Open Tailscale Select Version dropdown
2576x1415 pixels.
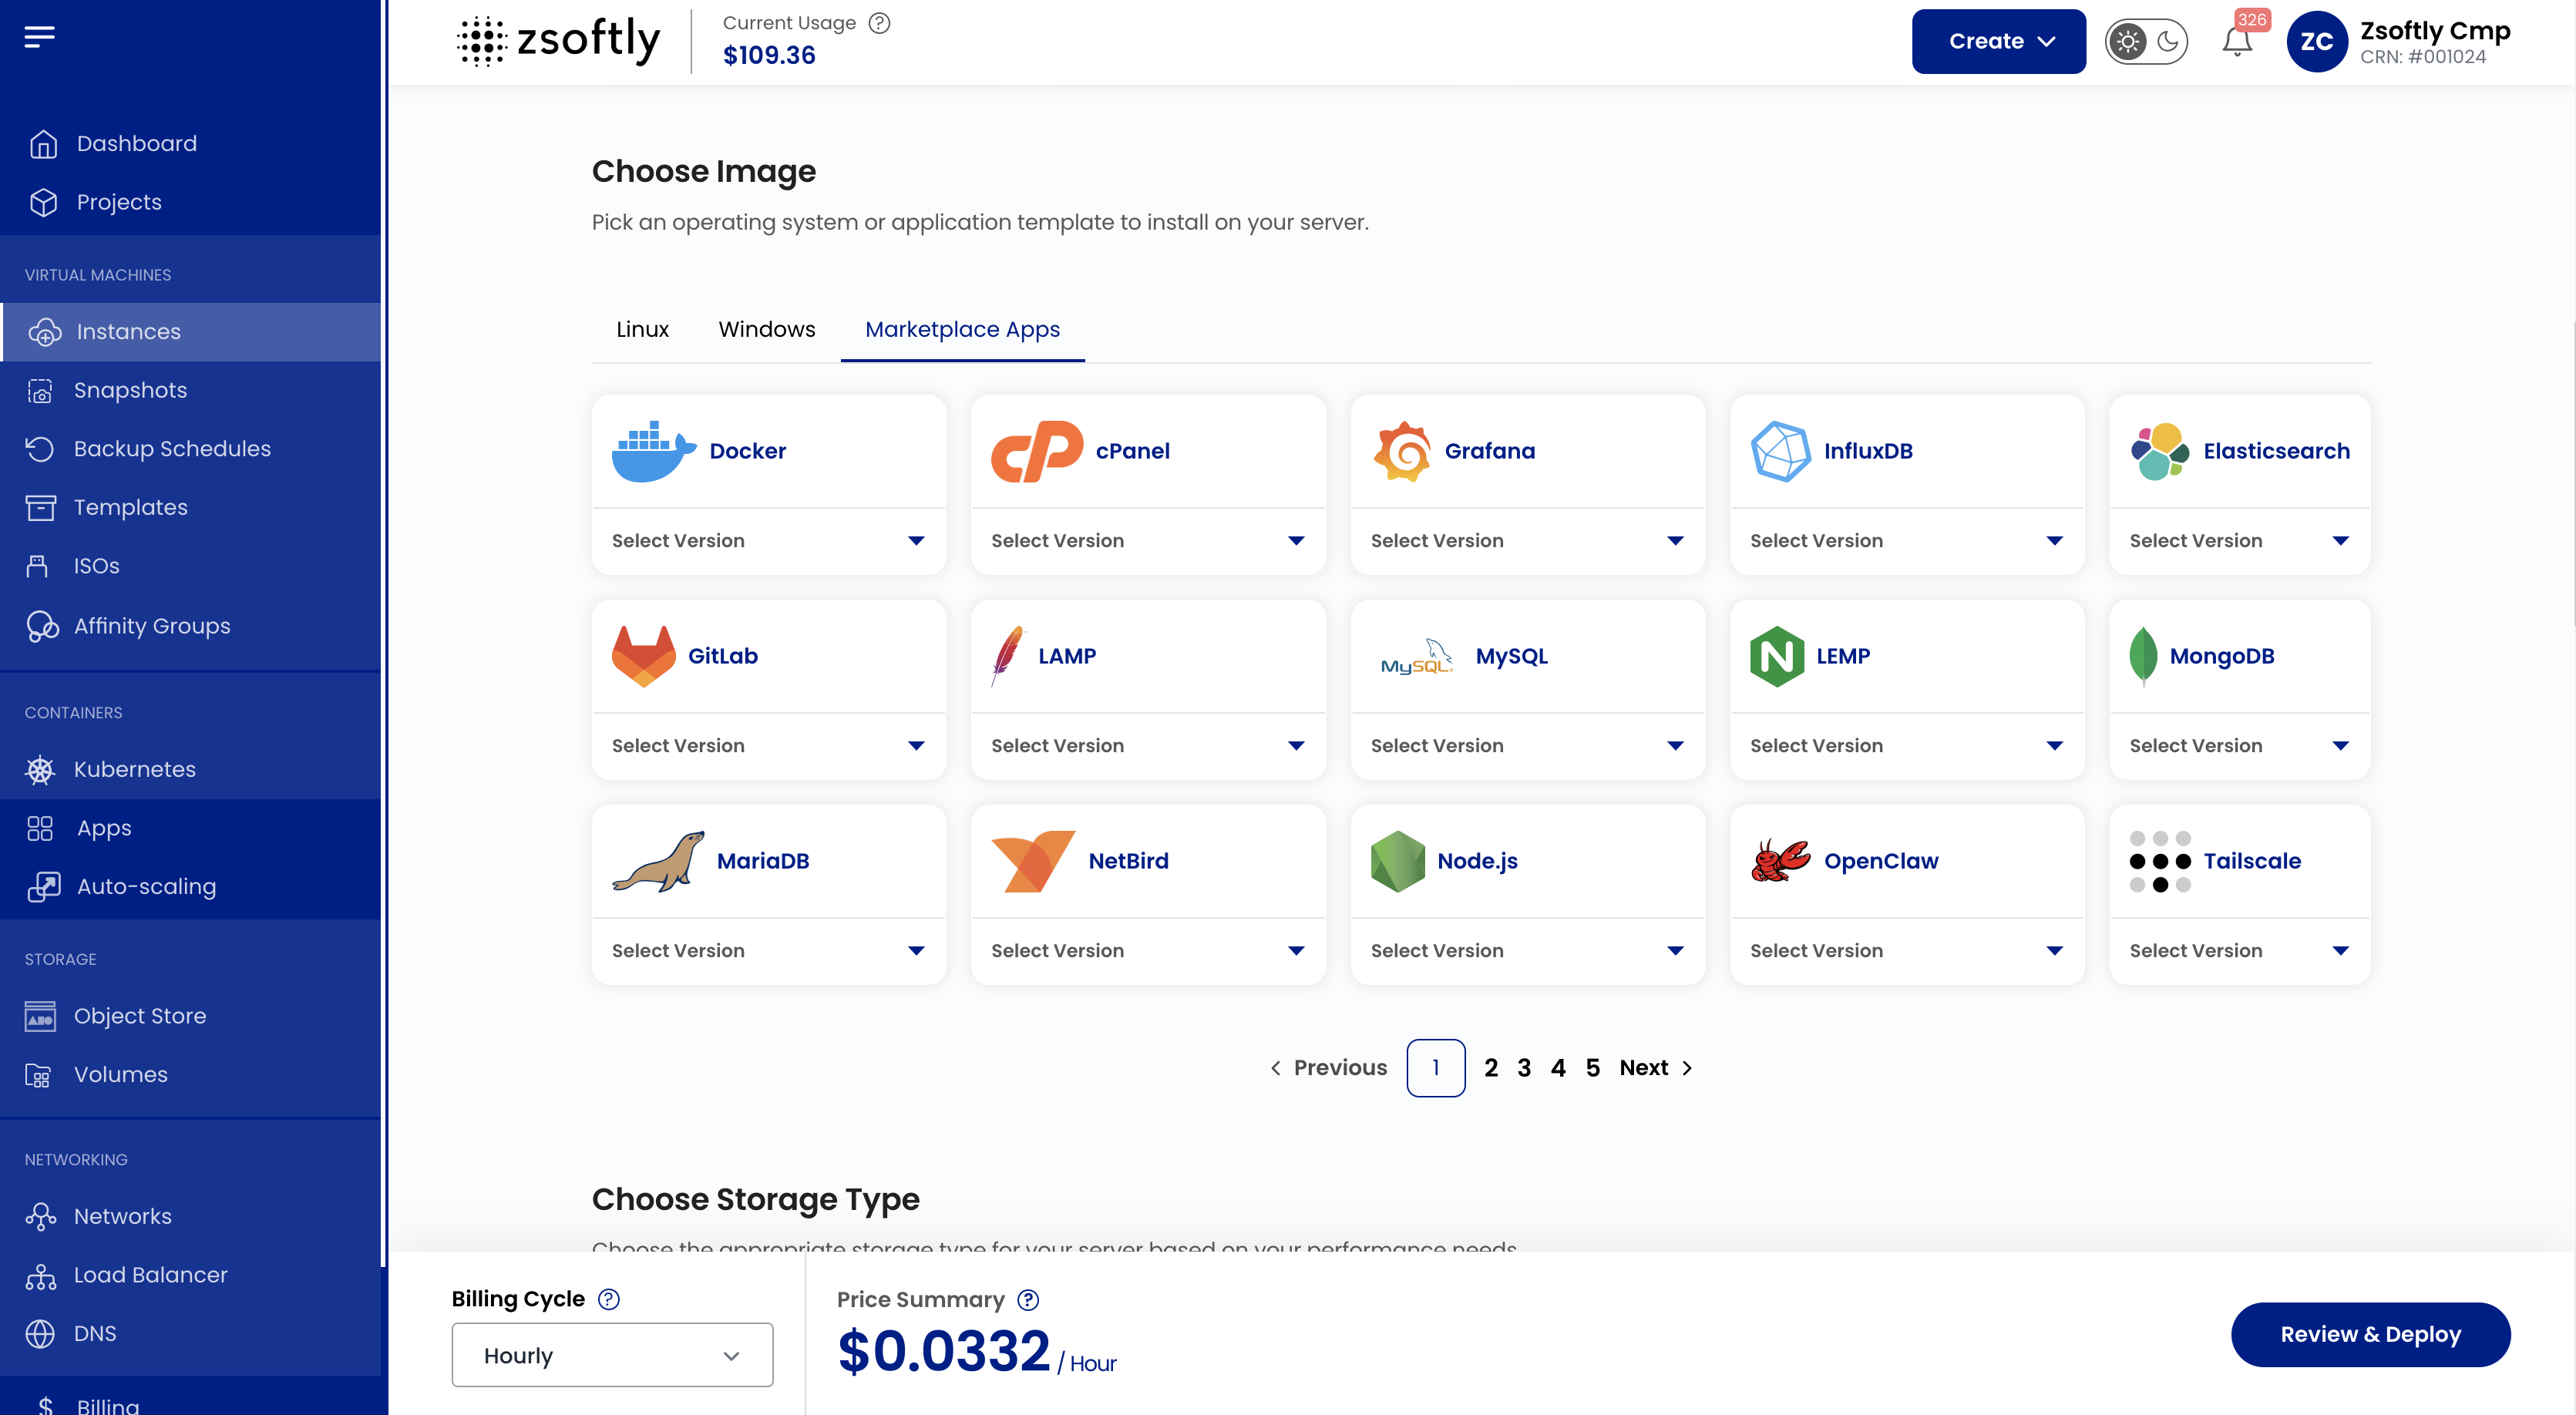click(x=2239, y=951)
